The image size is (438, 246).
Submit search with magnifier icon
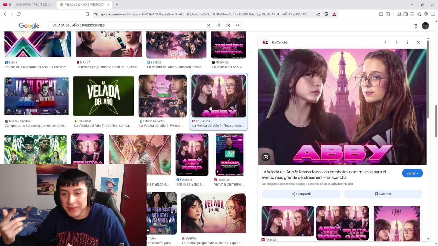[x=237, y=25]
